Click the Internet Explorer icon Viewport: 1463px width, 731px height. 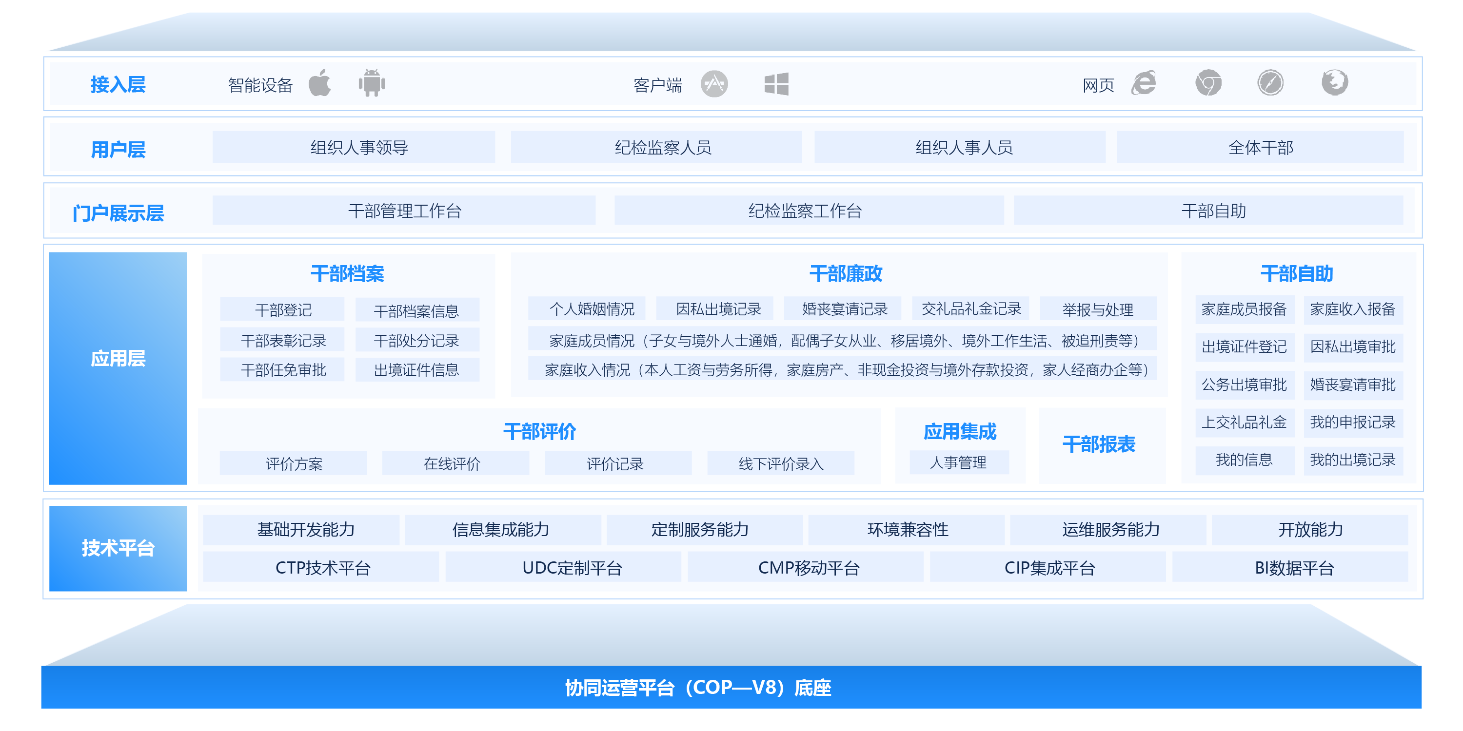(1144, 83)
